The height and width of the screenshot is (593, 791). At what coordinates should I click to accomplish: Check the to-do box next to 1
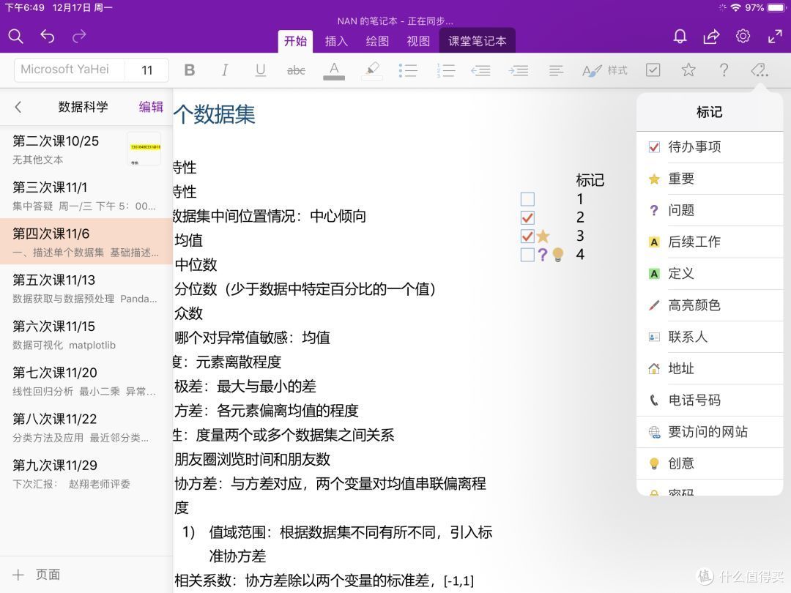(x=527, y=199)
